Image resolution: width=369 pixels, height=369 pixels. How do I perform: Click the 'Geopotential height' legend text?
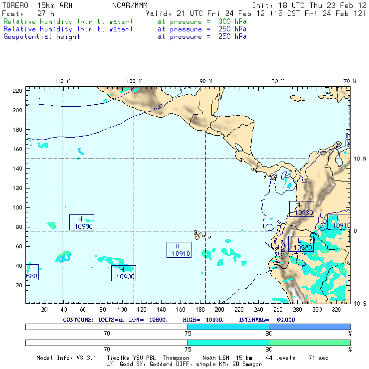pyautogui.click(x=42, y=37)
